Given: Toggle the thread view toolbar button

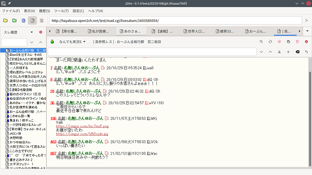Looking at the screenshot, I should click(32, 20).
